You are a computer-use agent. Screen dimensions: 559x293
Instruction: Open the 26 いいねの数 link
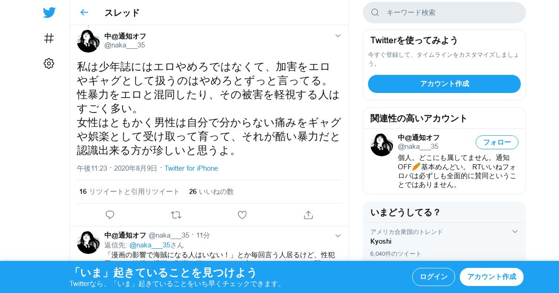tap(211, 192)
